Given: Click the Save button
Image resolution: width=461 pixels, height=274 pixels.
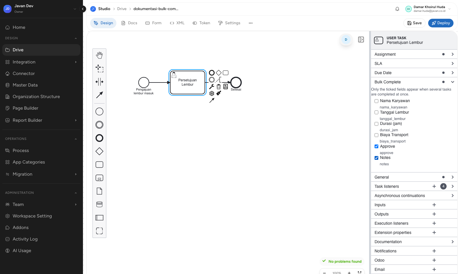Looking at the screenshot, I should 415,23.
